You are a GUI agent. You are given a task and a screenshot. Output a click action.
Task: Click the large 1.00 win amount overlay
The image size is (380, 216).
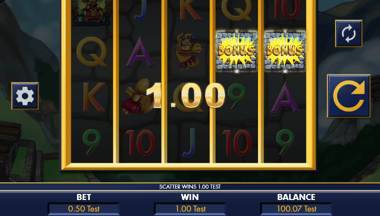point(185,95)
